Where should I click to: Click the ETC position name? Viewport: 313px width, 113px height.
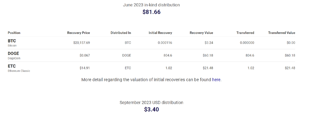tap(12, 66)
